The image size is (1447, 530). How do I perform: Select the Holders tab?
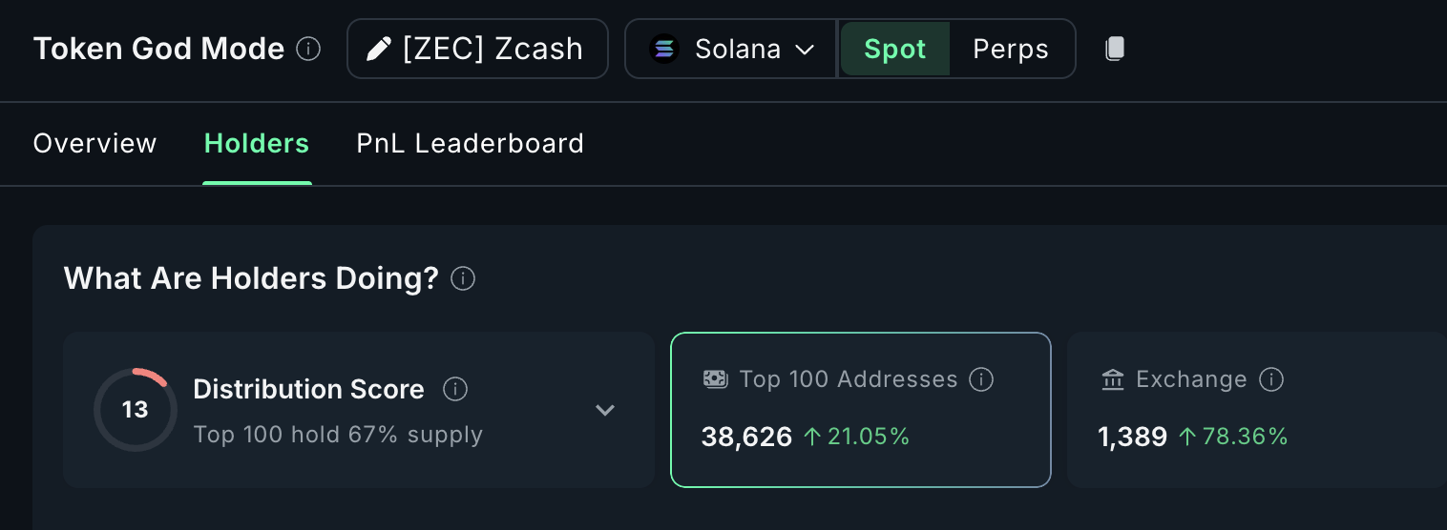[257, 144]
